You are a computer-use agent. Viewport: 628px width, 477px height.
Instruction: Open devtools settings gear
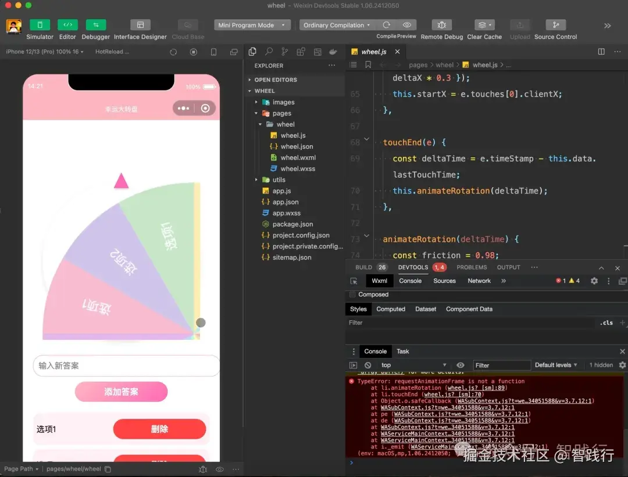(x=594, y=281)
